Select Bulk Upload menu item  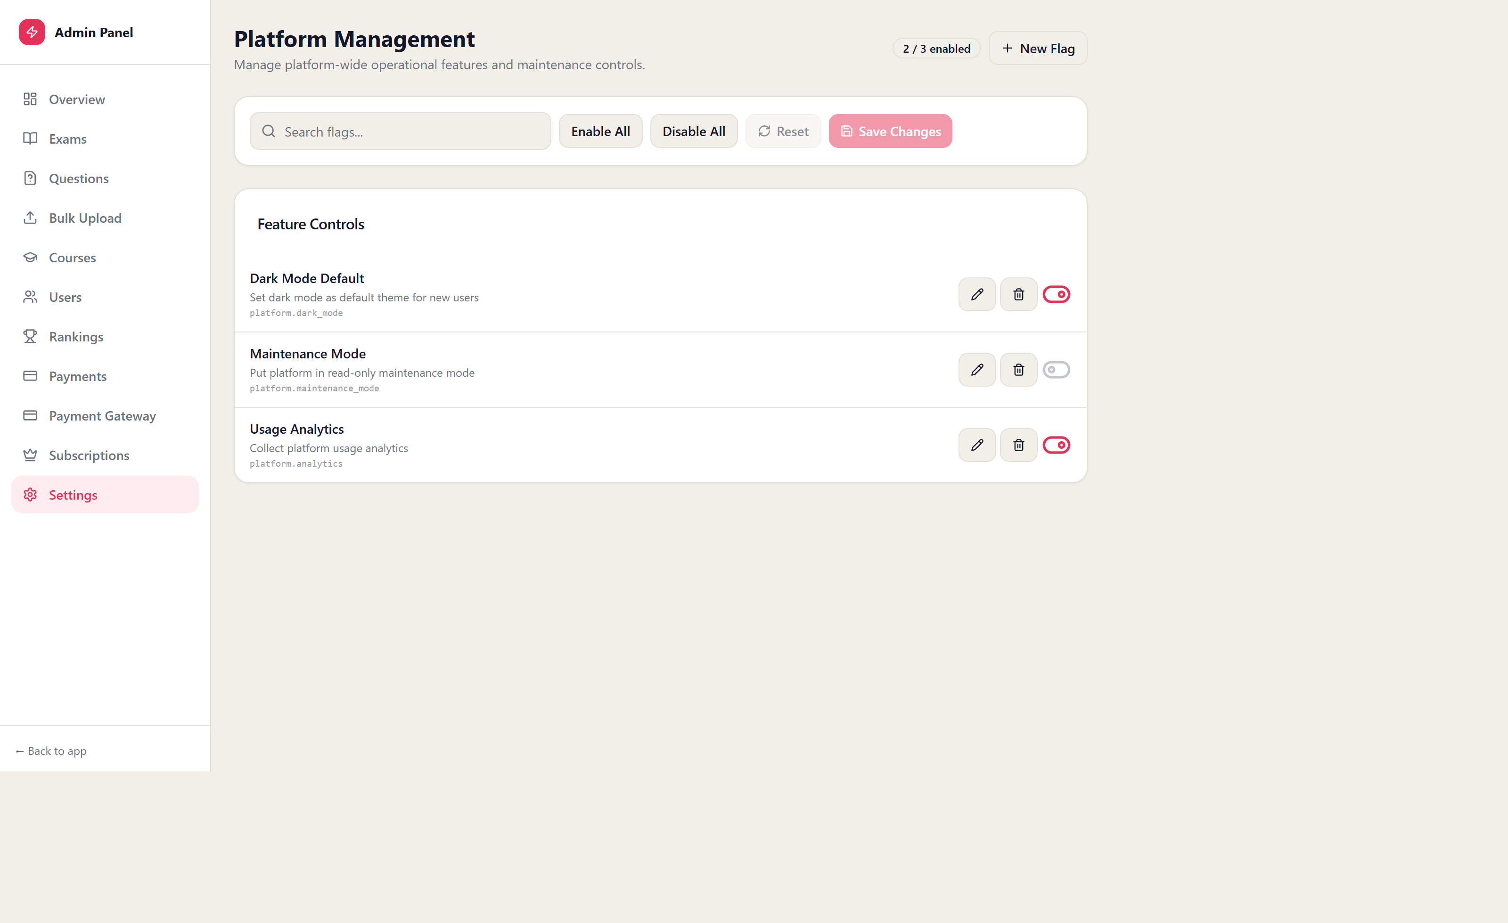[105, 218]
